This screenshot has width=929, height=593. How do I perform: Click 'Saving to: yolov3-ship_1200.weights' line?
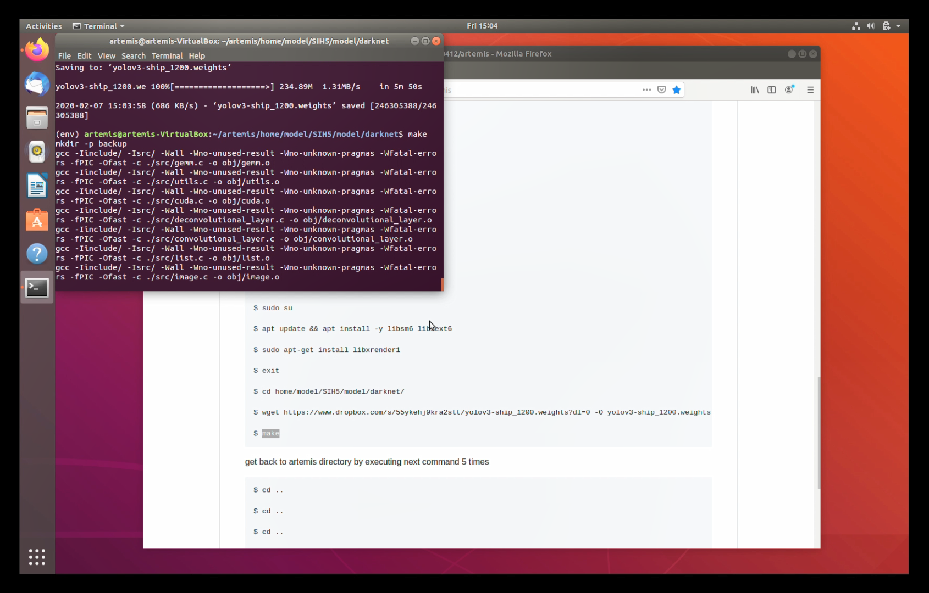coord(143,68)
